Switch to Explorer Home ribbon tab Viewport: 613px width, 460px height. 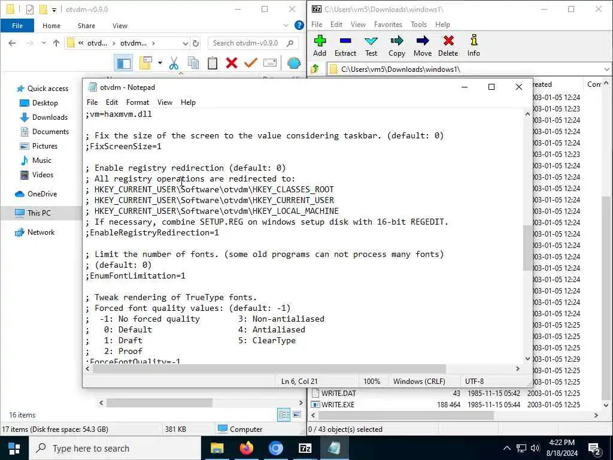point(51,25)
